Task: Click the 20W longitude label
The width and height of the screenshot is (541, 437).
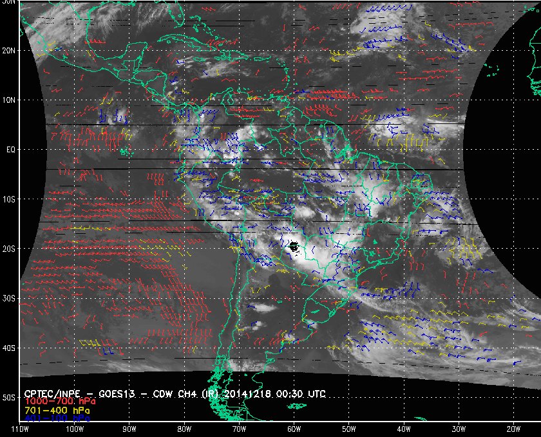Action: coord(513,429)
